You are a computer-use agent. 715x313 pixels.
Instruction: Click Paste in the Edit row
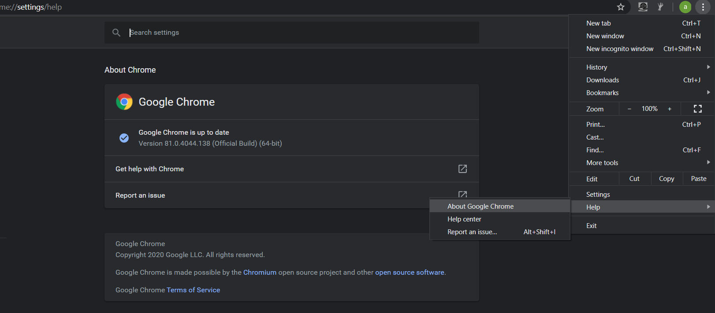pyautogui.click(x=699, y=179)
